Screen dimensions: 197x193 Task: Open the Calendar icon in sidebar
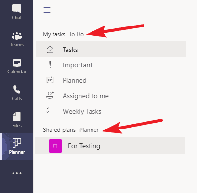point(17,63)
